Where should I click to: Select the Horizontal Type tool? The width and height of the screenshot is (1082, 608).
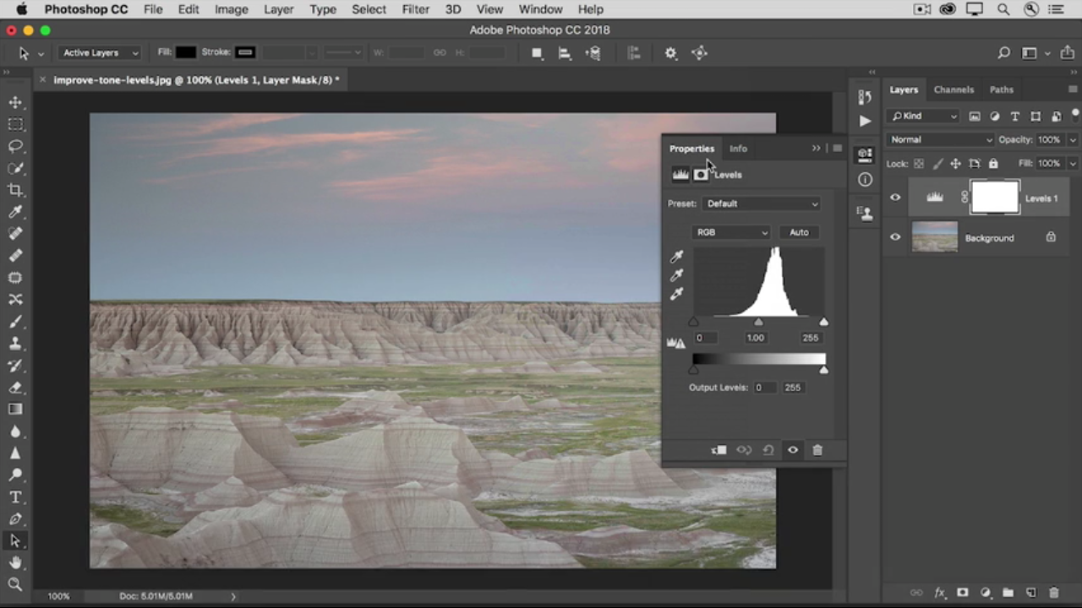click(x=15, y=497)
